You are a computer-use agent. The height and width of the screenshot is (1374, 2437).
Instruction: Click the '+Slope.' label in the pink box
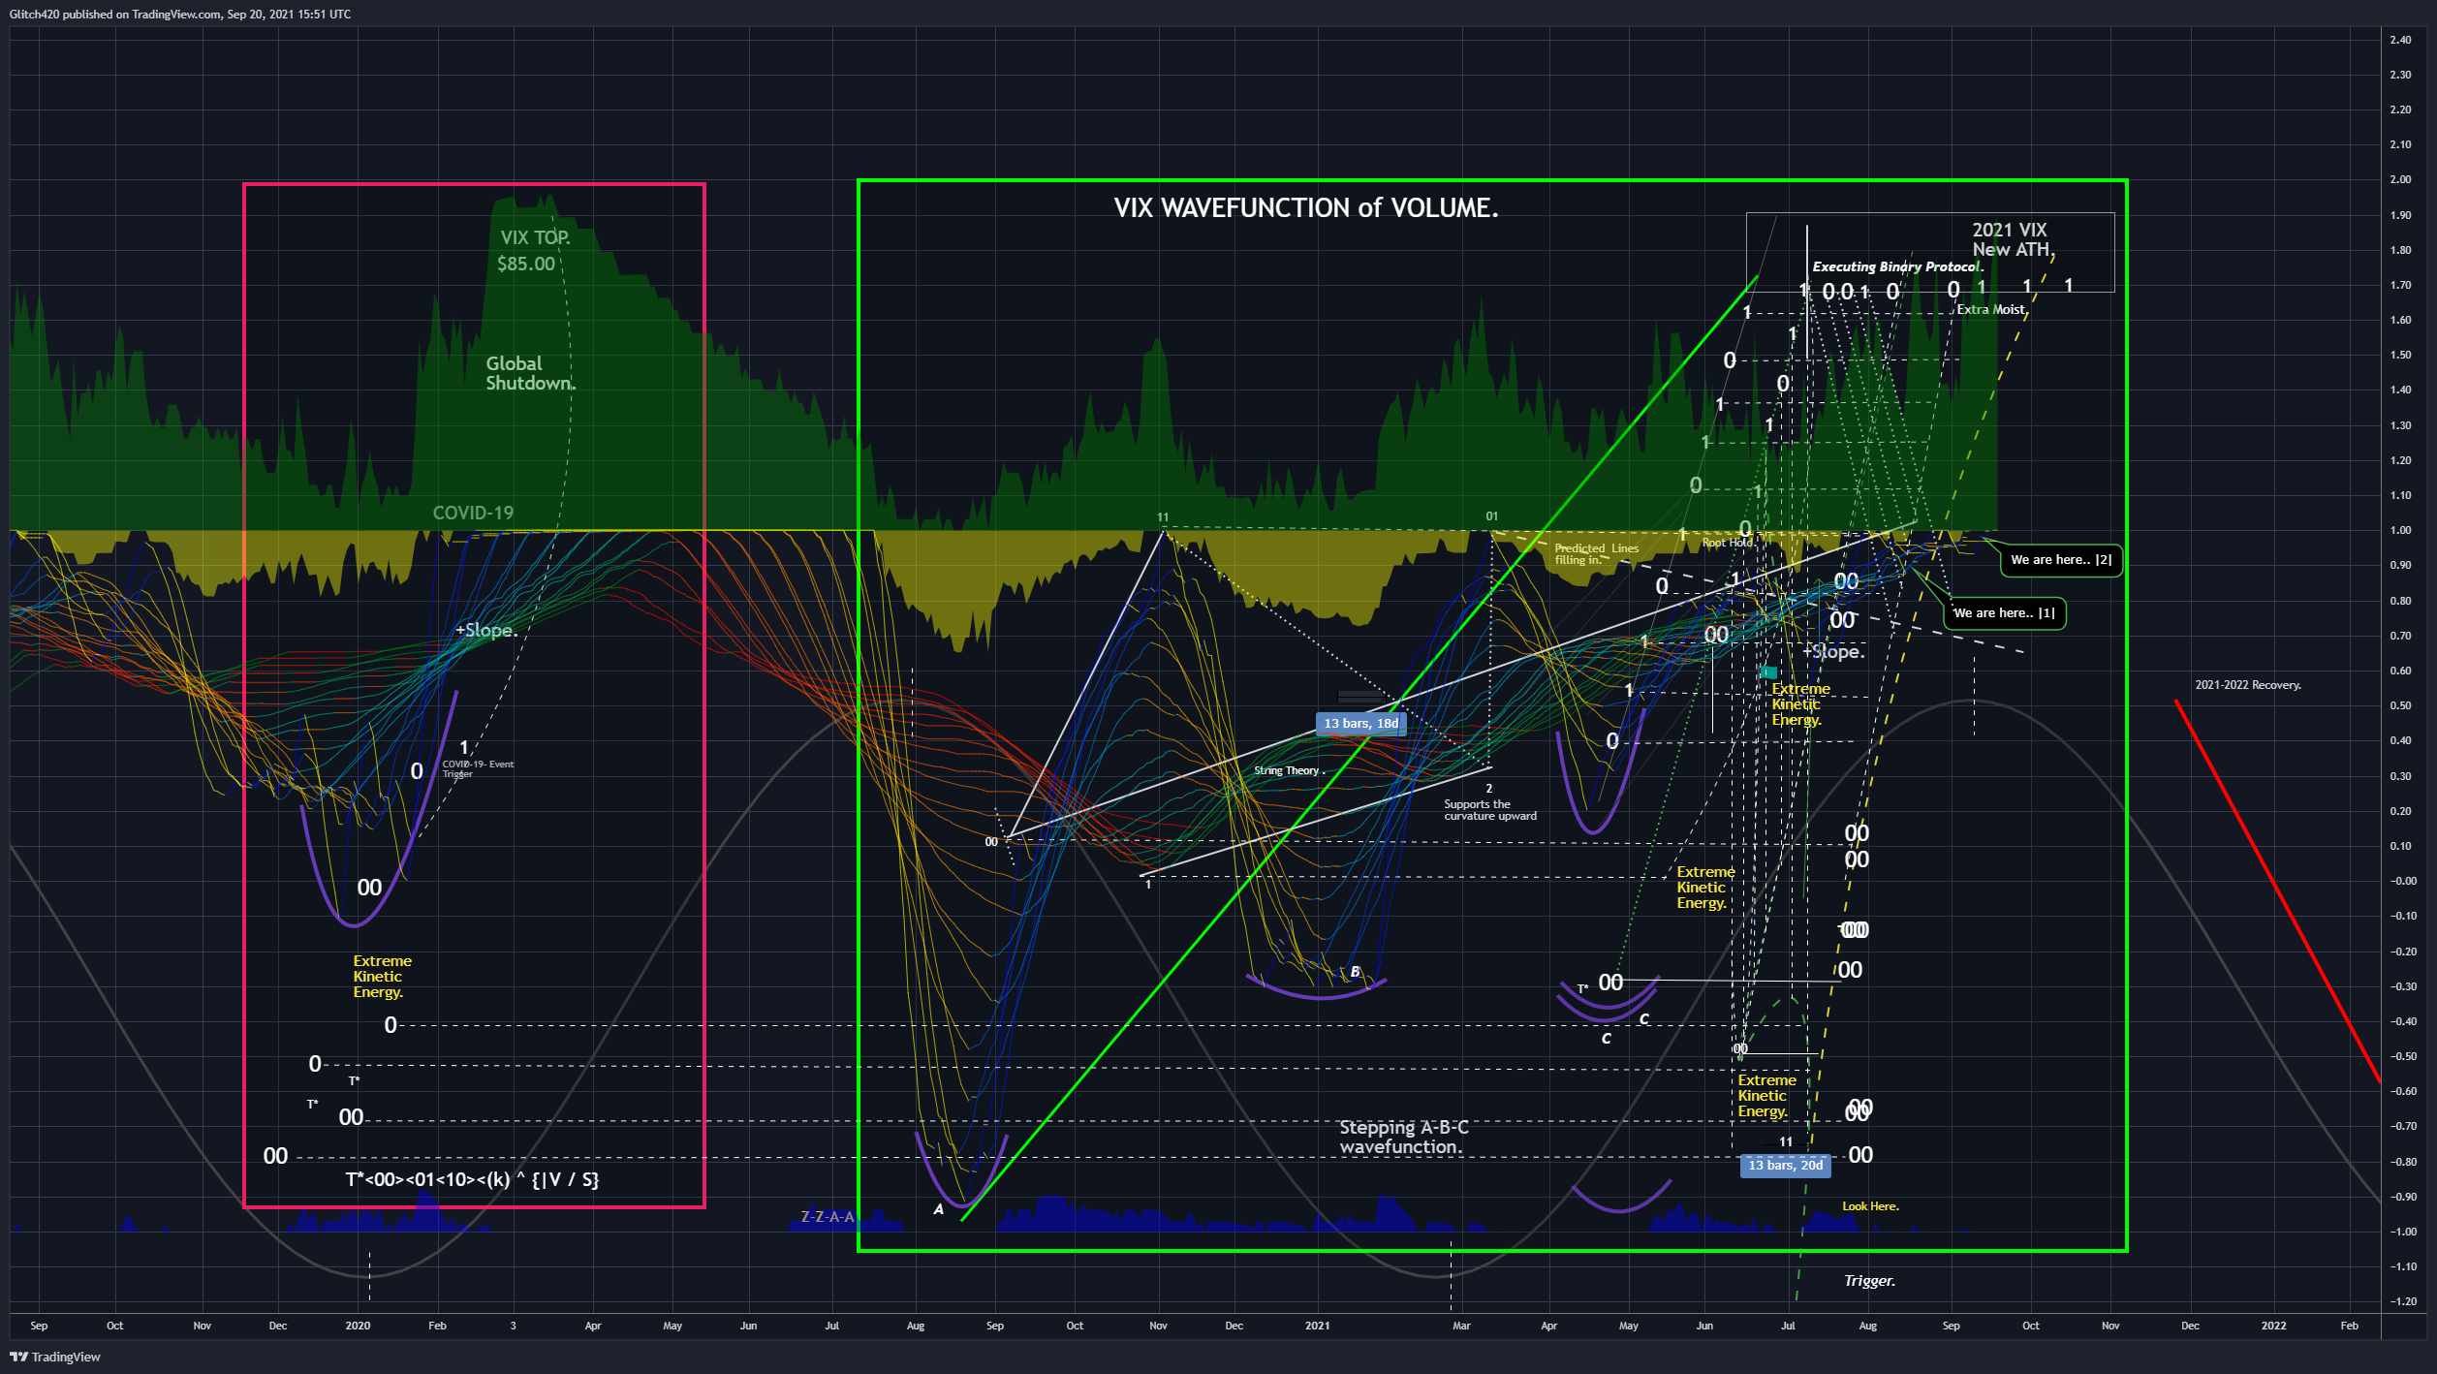tap(486, 631)
